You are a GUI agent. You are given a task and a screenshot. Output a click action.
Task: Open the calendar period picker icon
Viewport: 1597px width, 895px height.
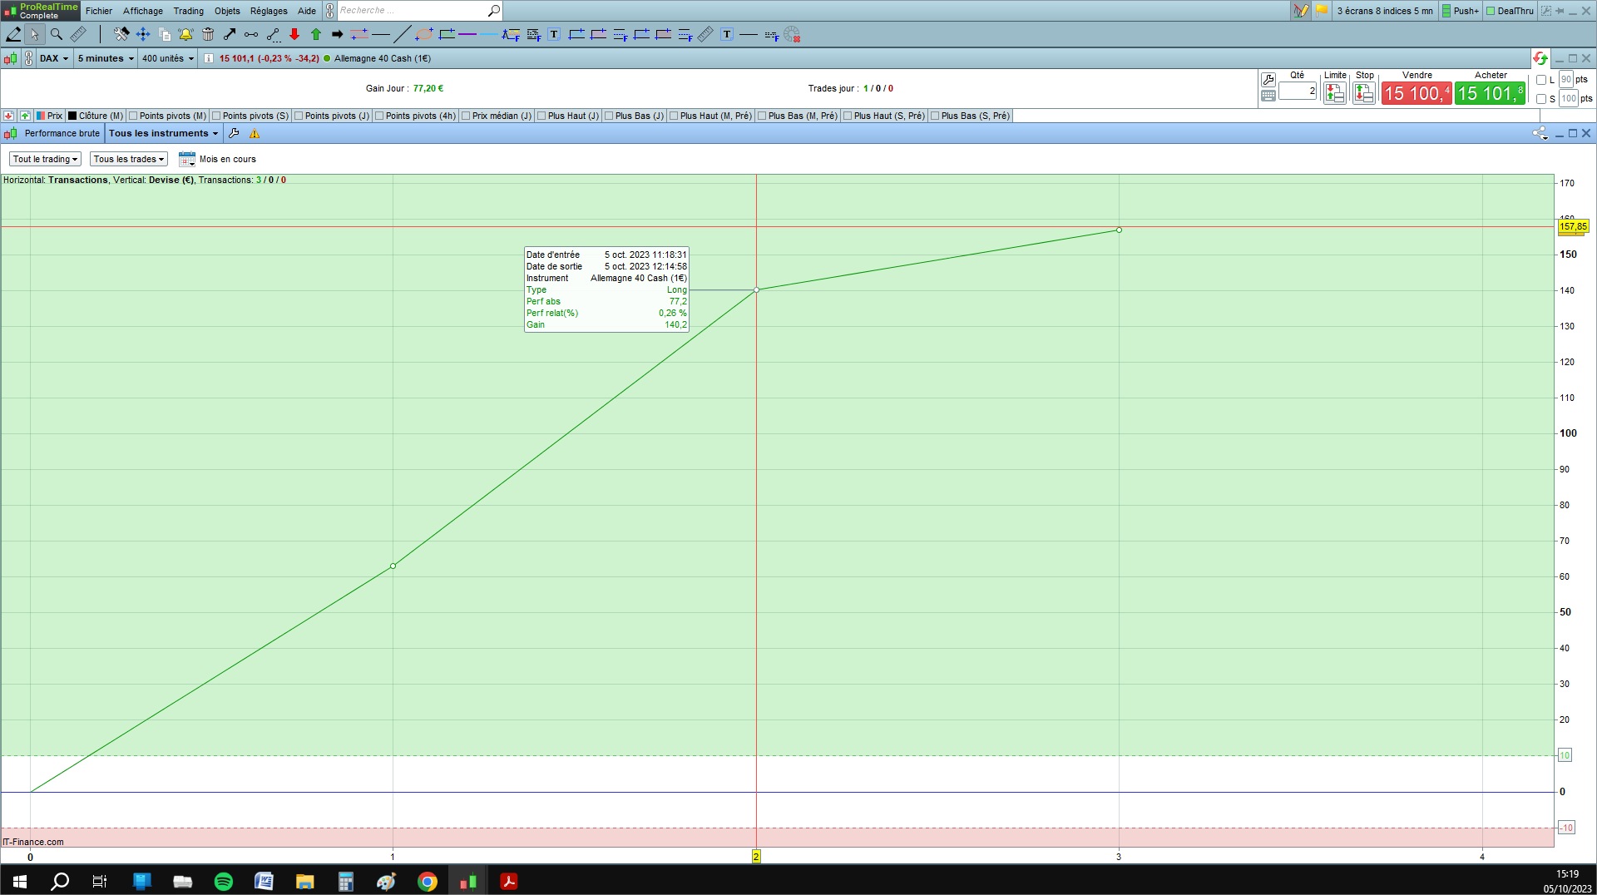click(187, 159)
